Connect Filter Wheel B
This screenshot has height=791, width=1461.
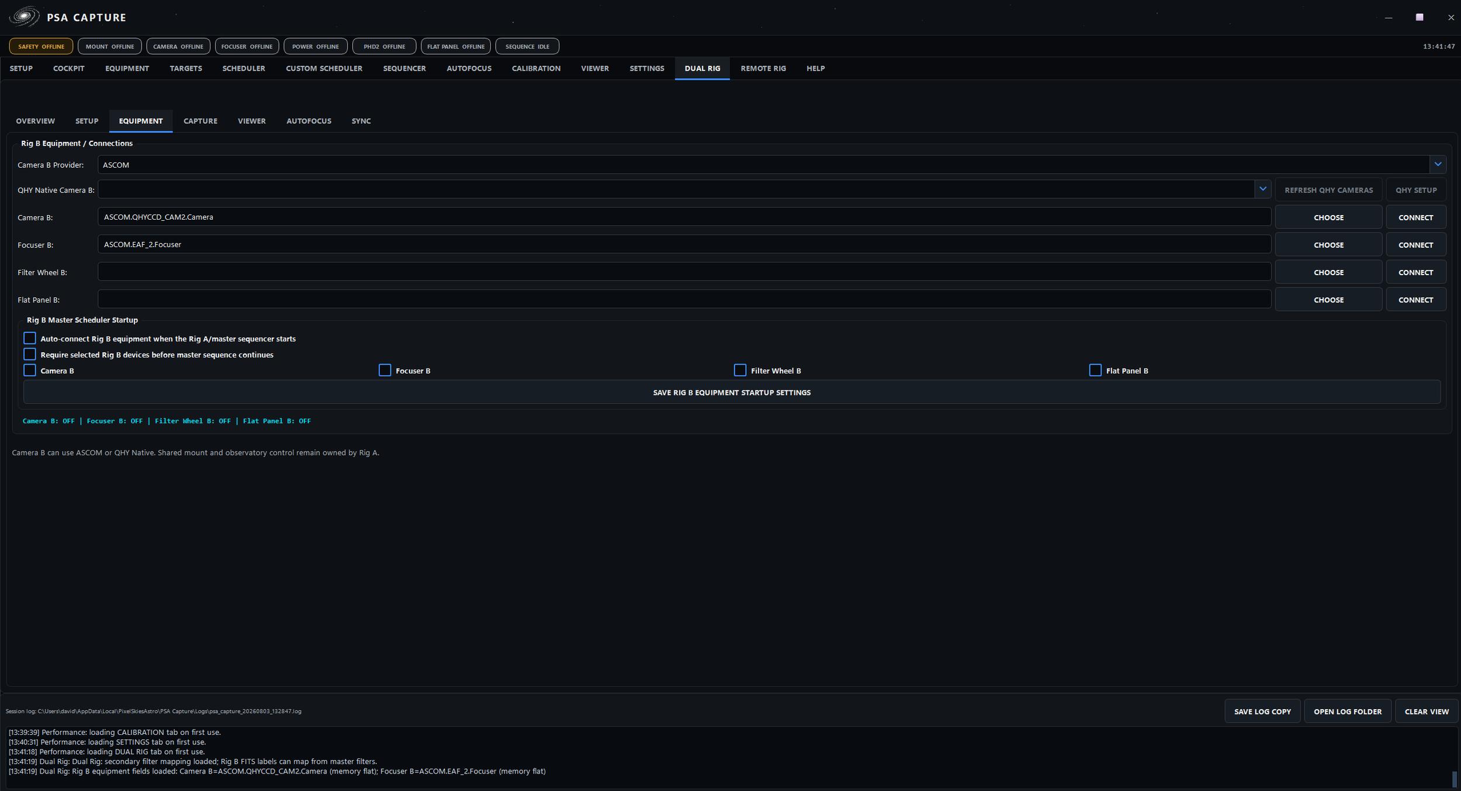pos(1416,272)
